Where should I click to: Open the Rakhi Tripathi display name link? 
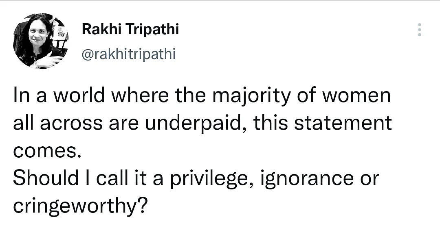point(130,29)
